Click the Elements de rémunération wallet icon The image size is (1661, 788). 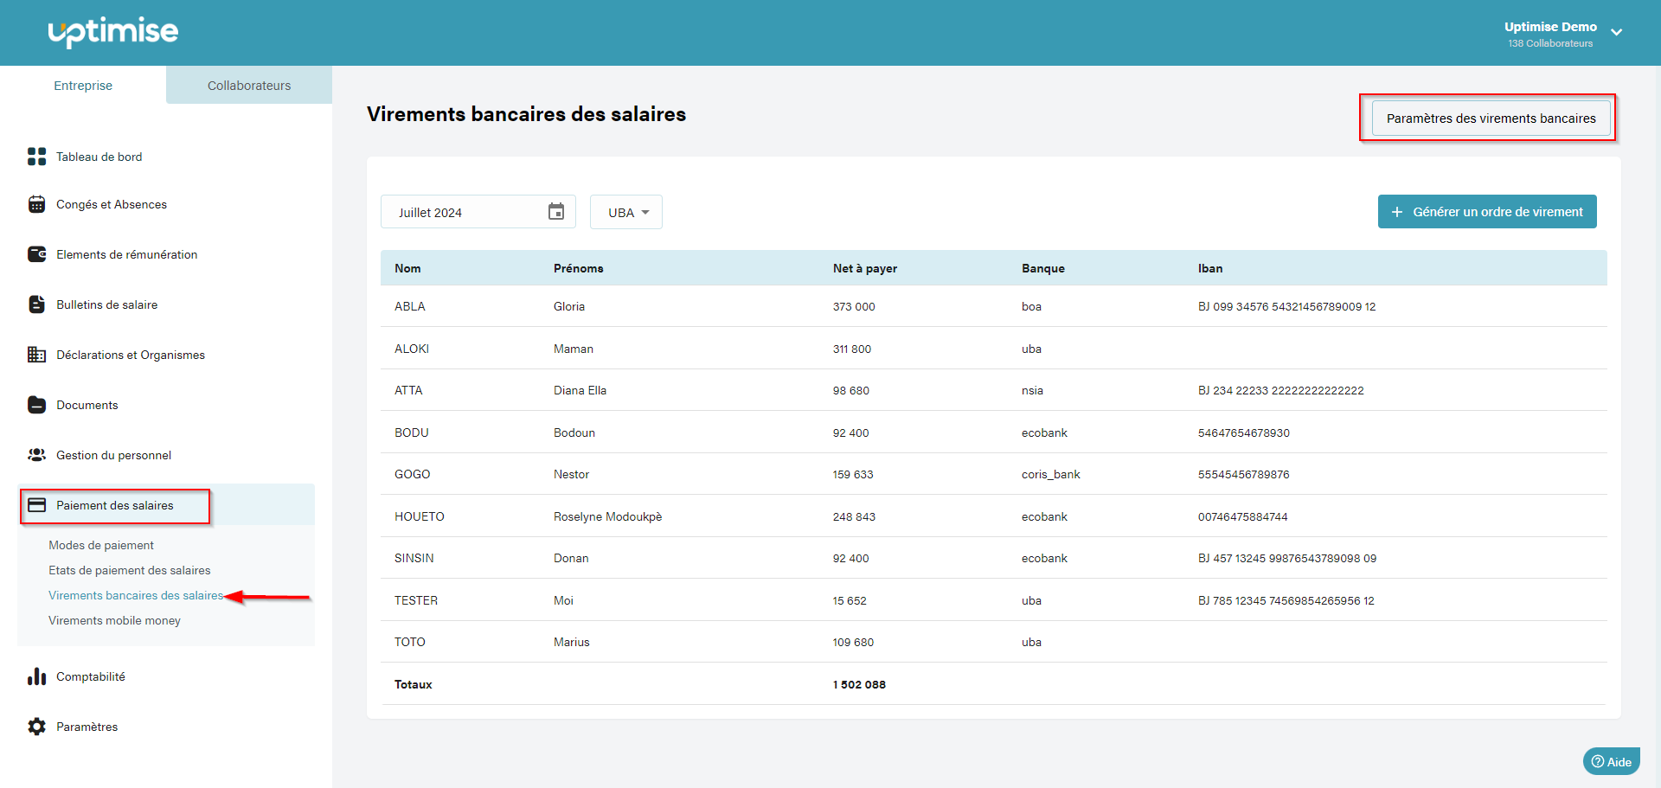tap(36, 254)
